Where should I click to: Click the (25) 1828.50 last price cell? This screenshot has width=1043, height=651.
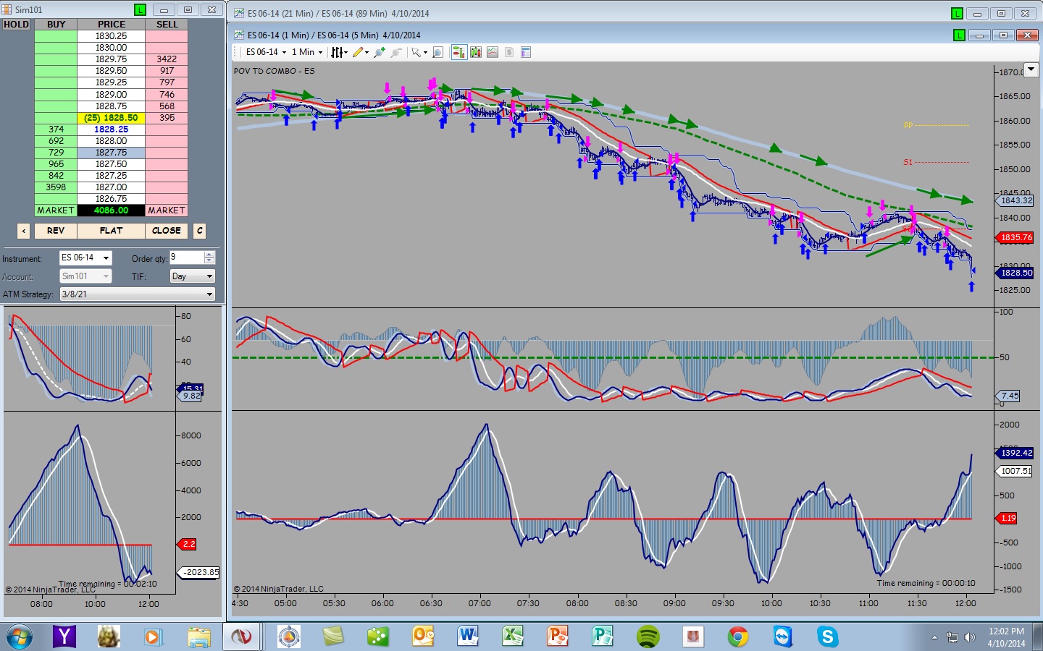112,118
